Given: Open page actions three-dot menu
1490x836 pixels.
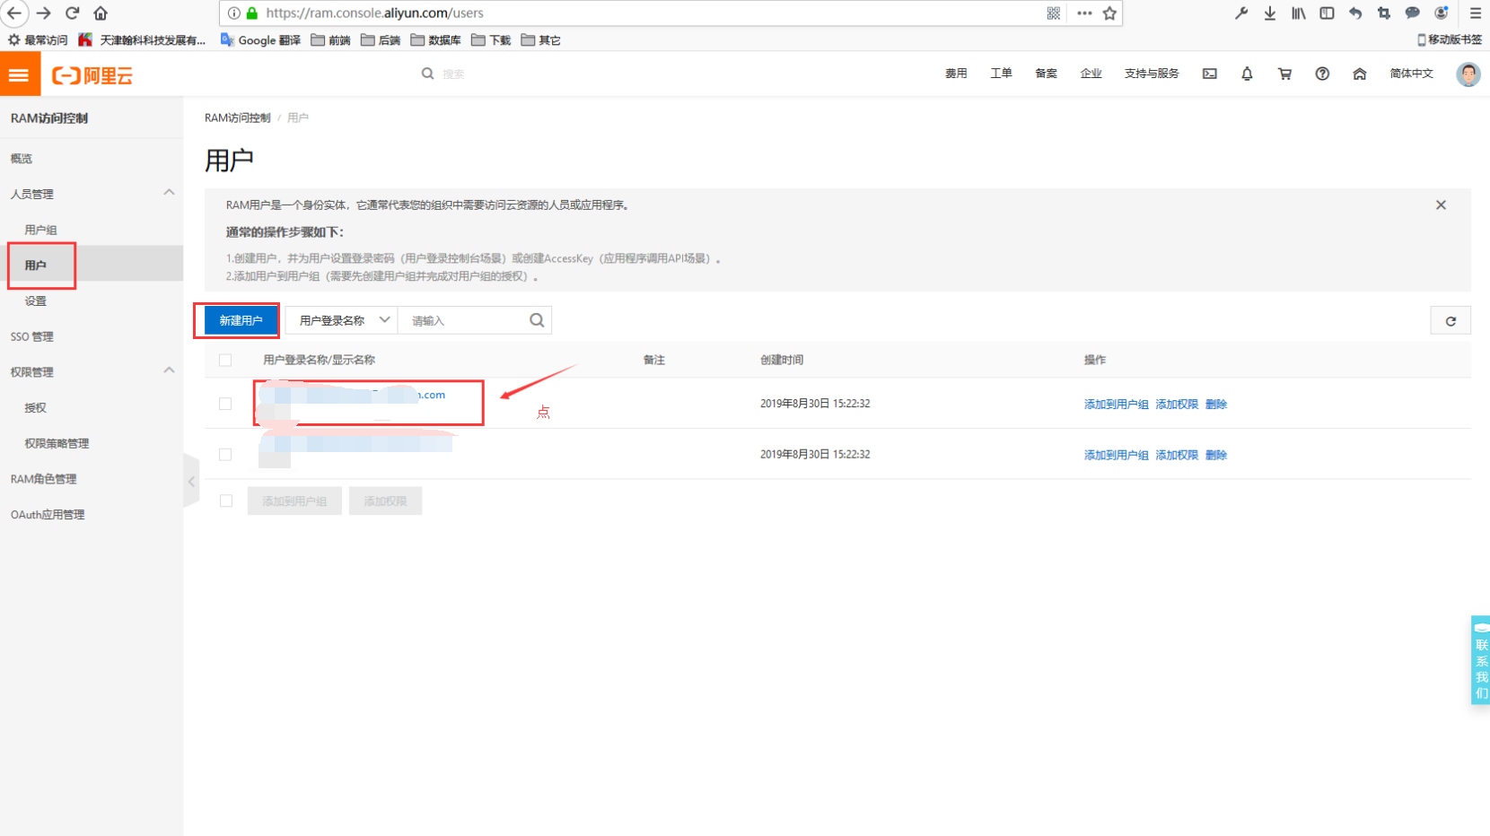Looking at the screenshot, I should pos(1084,13).
